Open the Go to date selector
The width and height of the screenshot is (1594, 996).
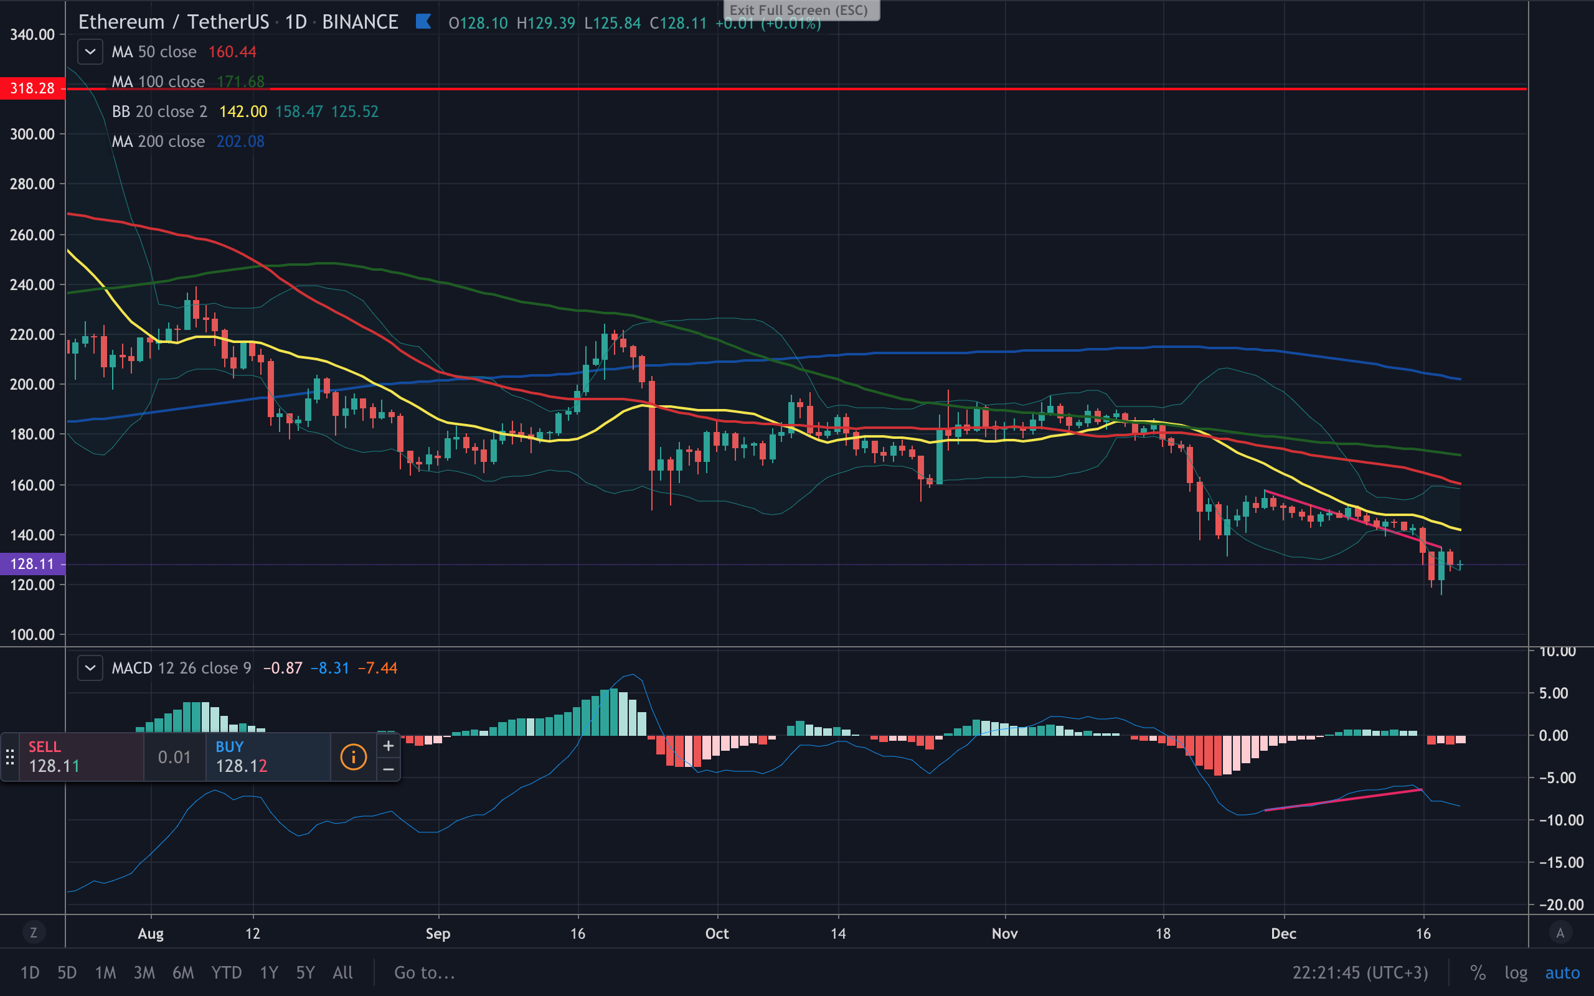424,972
